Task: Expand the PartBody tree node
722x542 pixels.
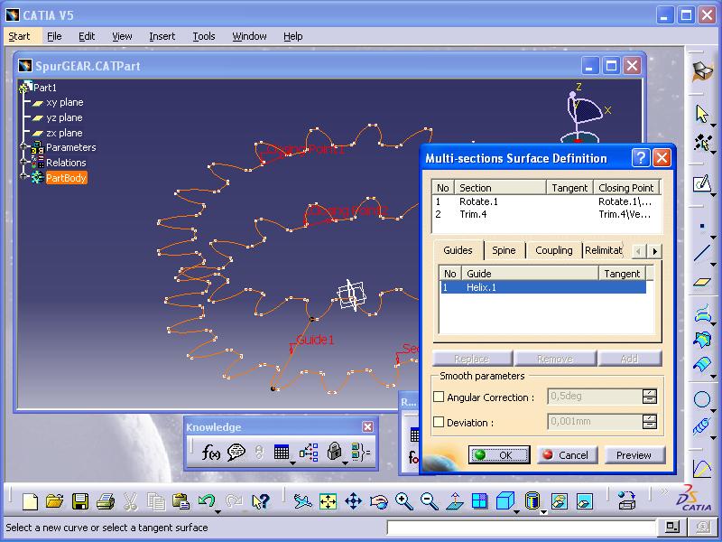Action: 23,178
